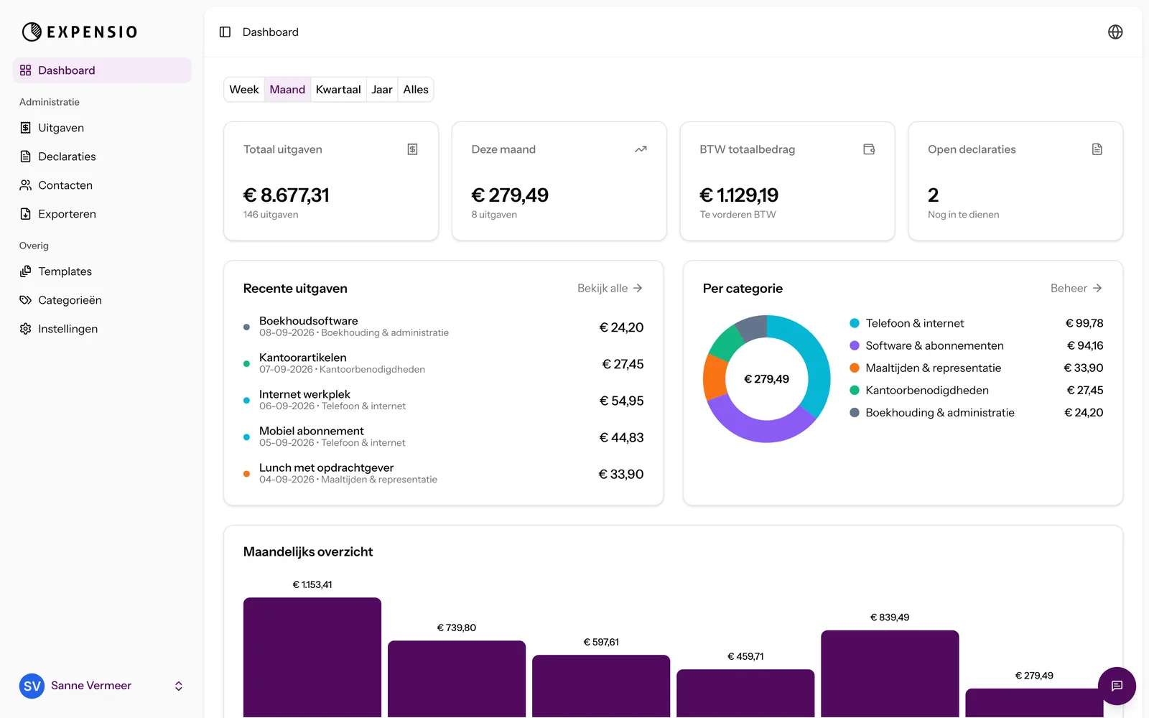Click the Declaraties document icon
The width and height of the screenshot is (1149, 718).
[26, 157]
